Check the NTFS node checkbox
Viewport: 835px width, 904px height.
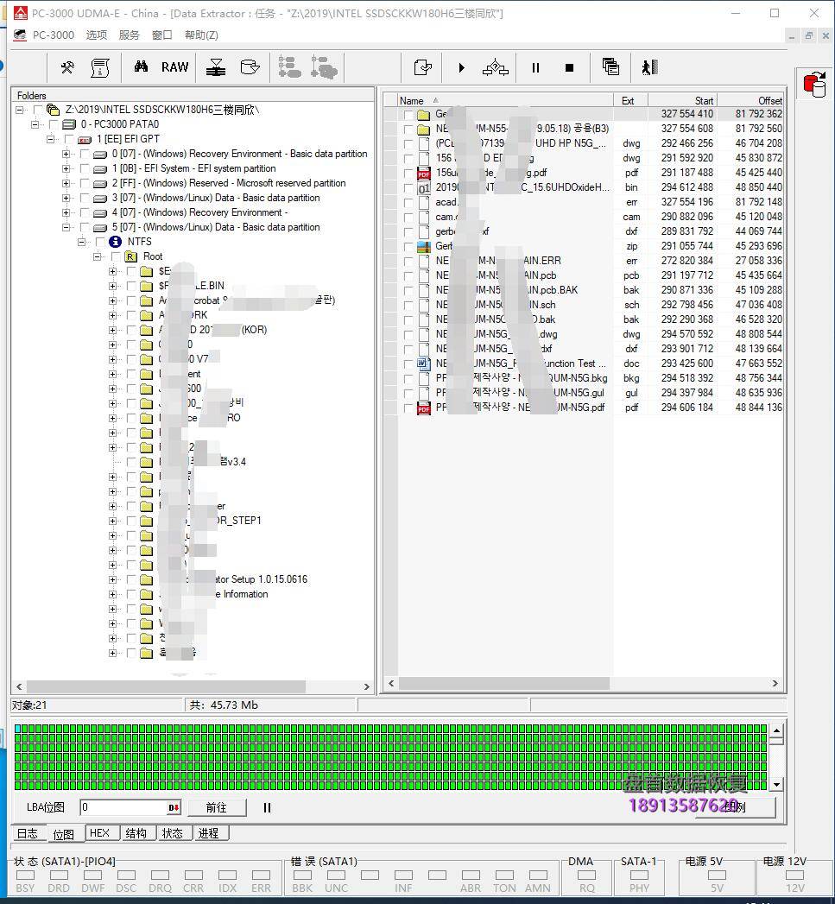[x=100, y=242]
